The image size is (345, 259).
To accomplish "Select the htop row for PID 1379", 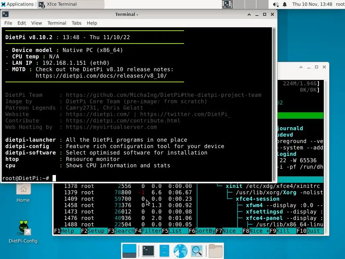I will click(189, 193).
